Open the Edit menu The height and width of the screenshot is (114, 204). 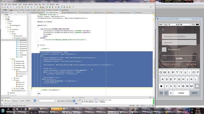click(6, 4)
